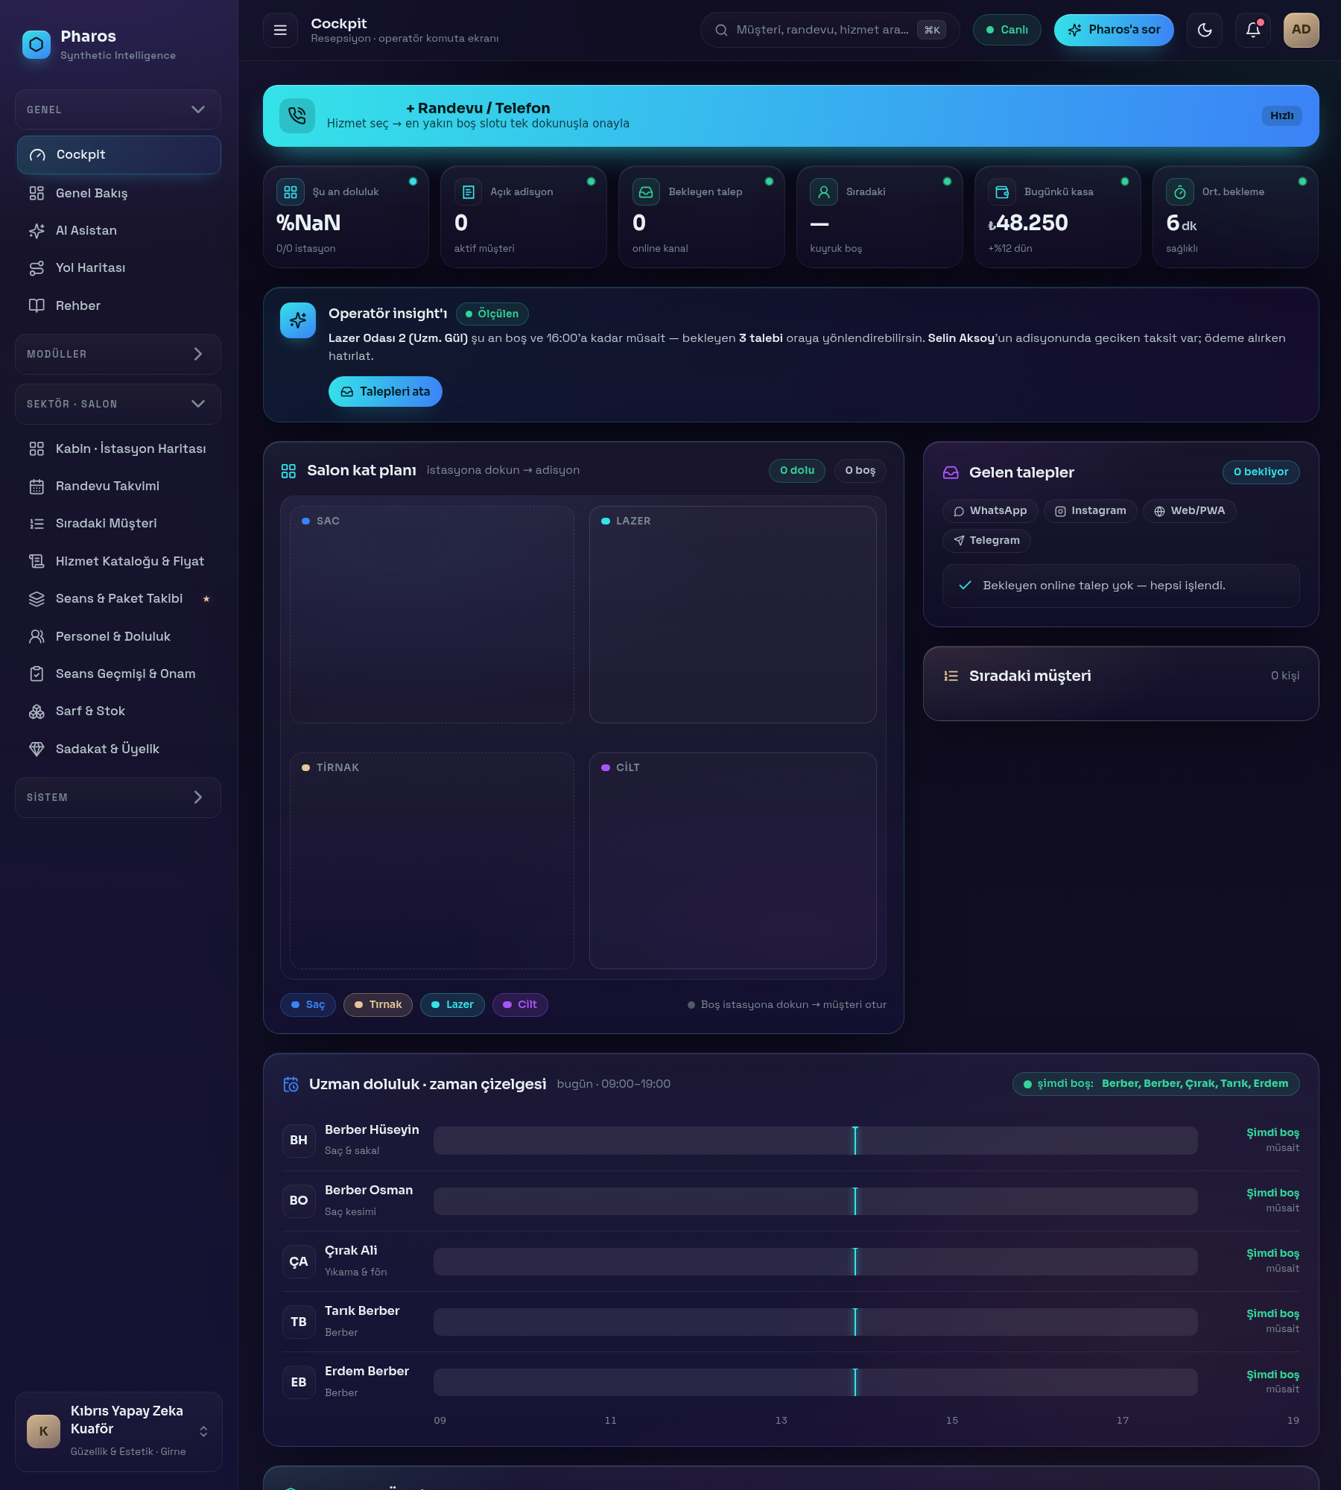Open Sadakat & Üyelik
1341x1490 pixels.
118,749
